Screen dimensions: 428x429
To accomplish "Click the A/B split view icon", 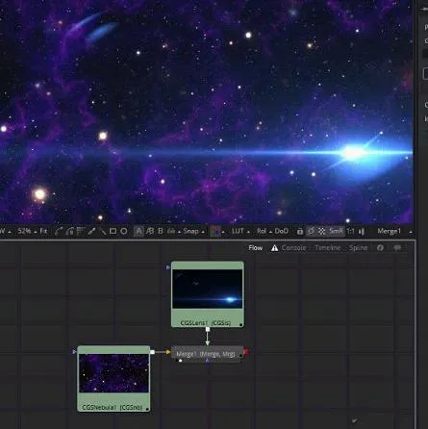I will [x=150, y=231].
